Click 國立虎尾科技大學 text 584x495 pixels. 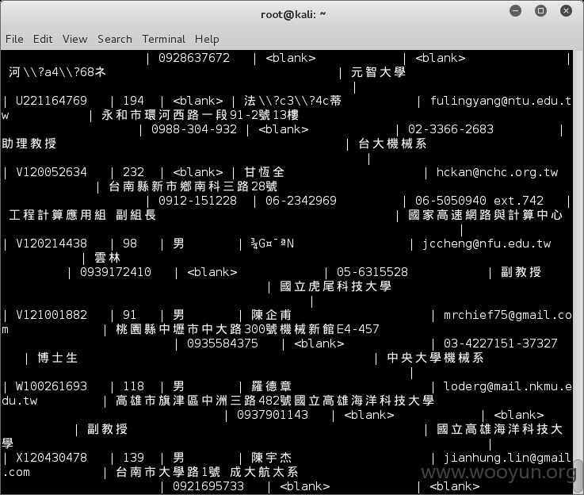(x=335, y=286)
